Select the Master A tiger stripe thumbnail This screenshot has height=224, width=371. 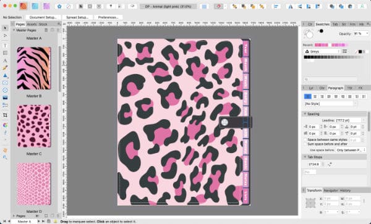(34, 68)
